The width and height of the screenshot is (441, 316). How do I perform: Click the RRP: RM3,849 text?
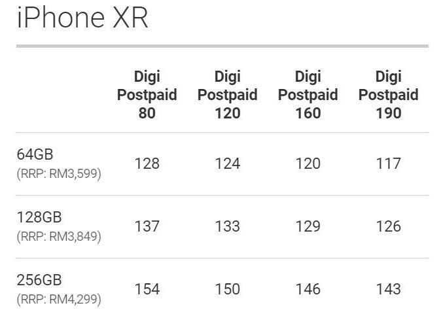tap(59, 237)
